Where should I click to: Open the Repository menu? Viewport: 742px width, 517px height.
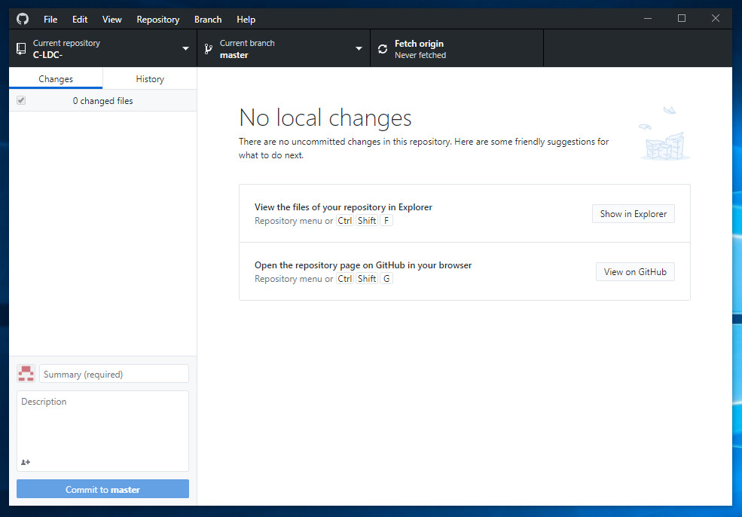click(x=158, y=20)
